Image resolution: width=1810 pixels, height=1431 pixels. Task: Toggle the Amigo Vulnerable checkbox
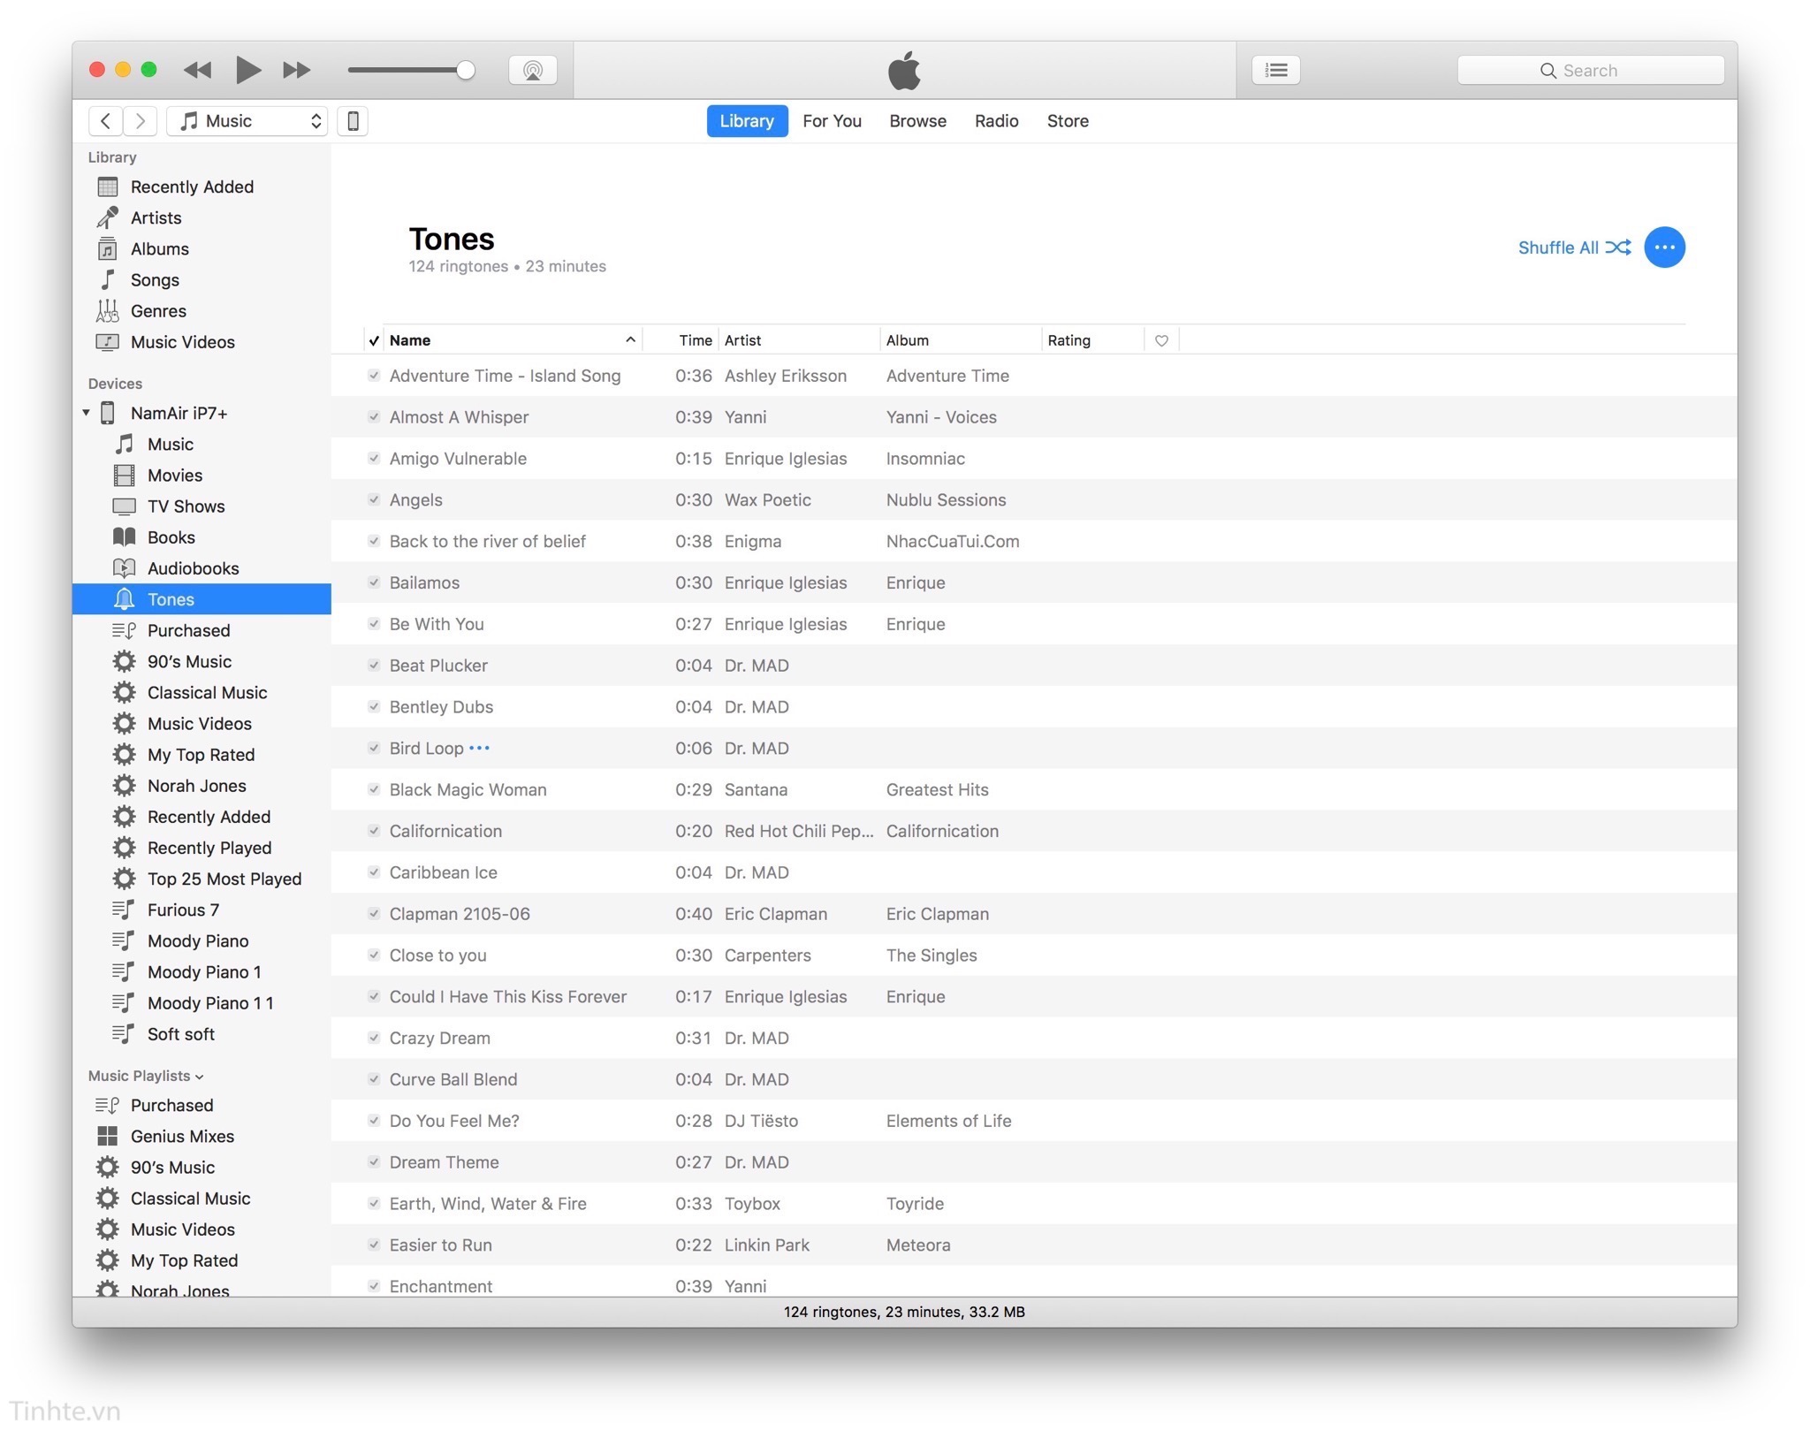point(374,459)
